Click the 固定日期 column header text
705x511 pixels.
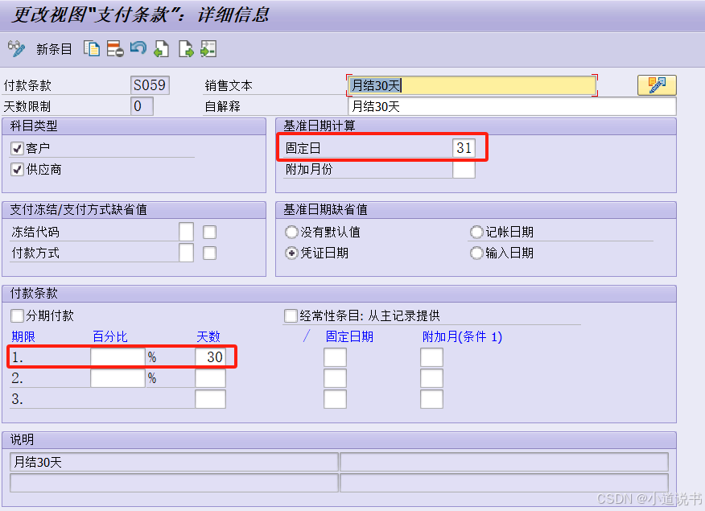(x=349, y=336)
